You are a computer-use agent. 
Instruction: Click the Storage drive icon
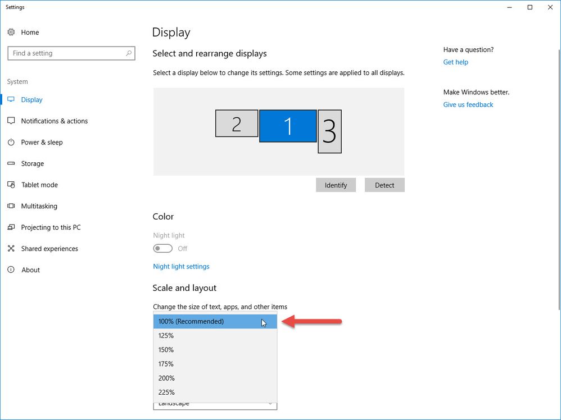point(11,163)
